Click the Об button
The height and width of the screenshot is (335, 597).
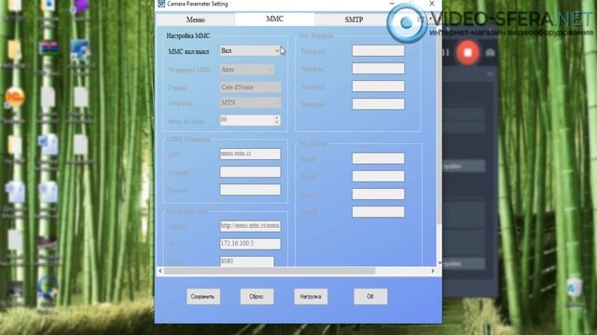tap(370, 297)
